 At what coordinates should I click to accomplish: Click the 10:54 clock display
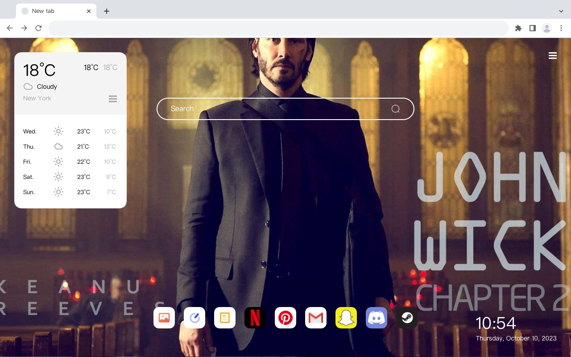click(496, 323)
